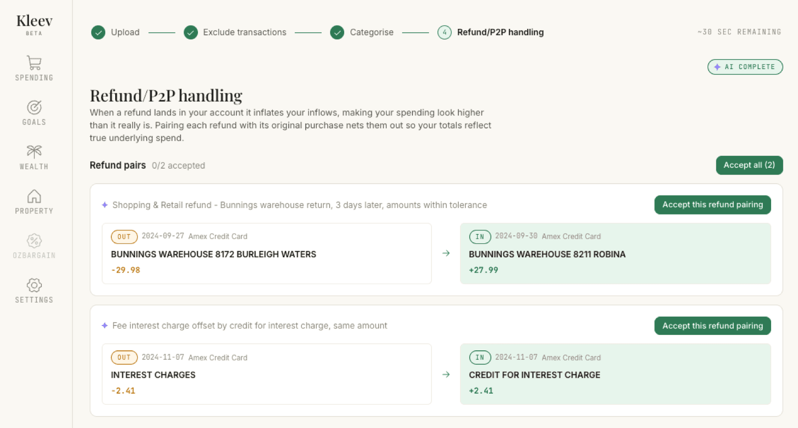
Task: Open the Wealth palm tree icon
Action: (34, 151)
